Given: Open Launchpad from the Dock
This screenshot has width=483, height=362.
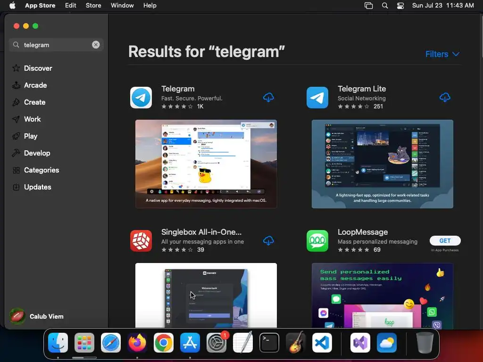Looking at the screenshot, I should [x=84, y=343].
